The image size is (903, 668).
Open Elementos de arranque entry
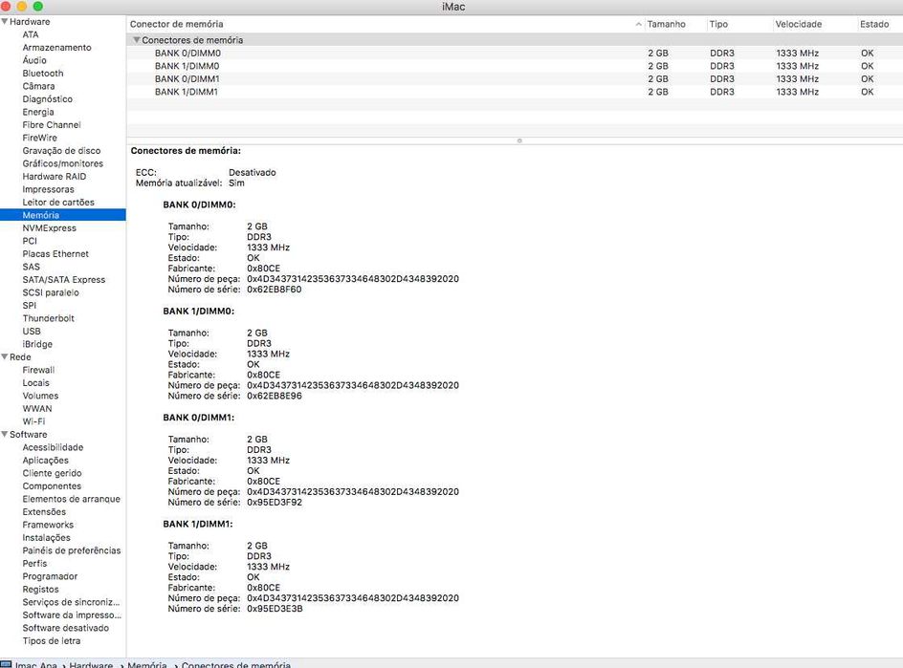[72, 499]
